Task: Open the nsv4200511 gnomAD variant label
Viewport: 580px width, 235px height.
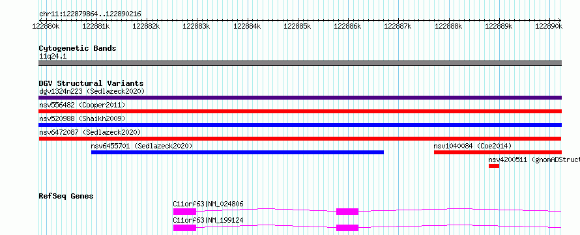Action: (x=534, y=159)
